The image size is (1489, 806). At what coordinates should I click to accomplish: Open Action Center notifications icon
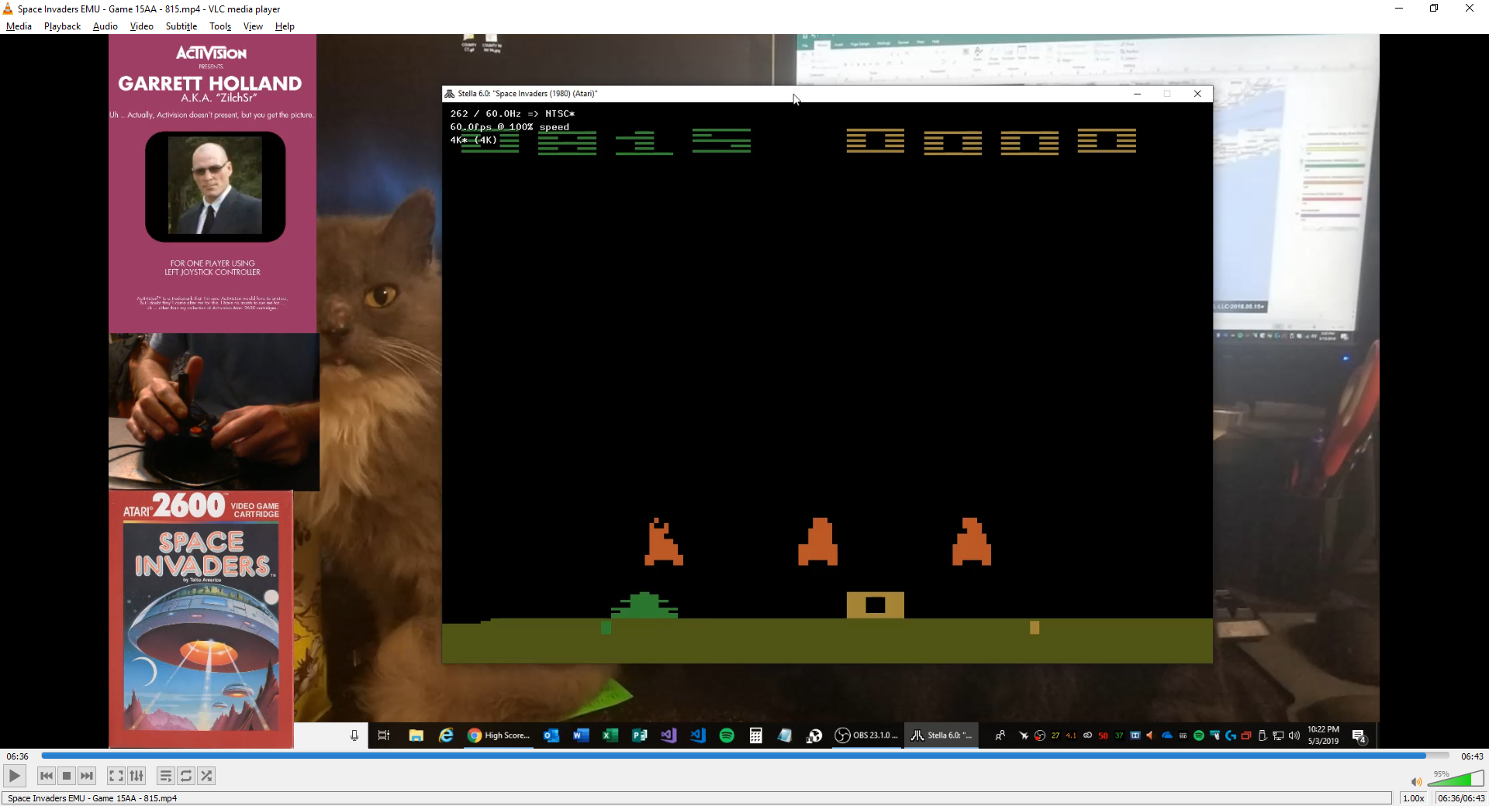1359,736
